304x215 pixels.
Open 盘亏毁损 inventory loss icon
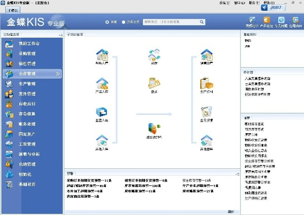click(x=206, y=114)
